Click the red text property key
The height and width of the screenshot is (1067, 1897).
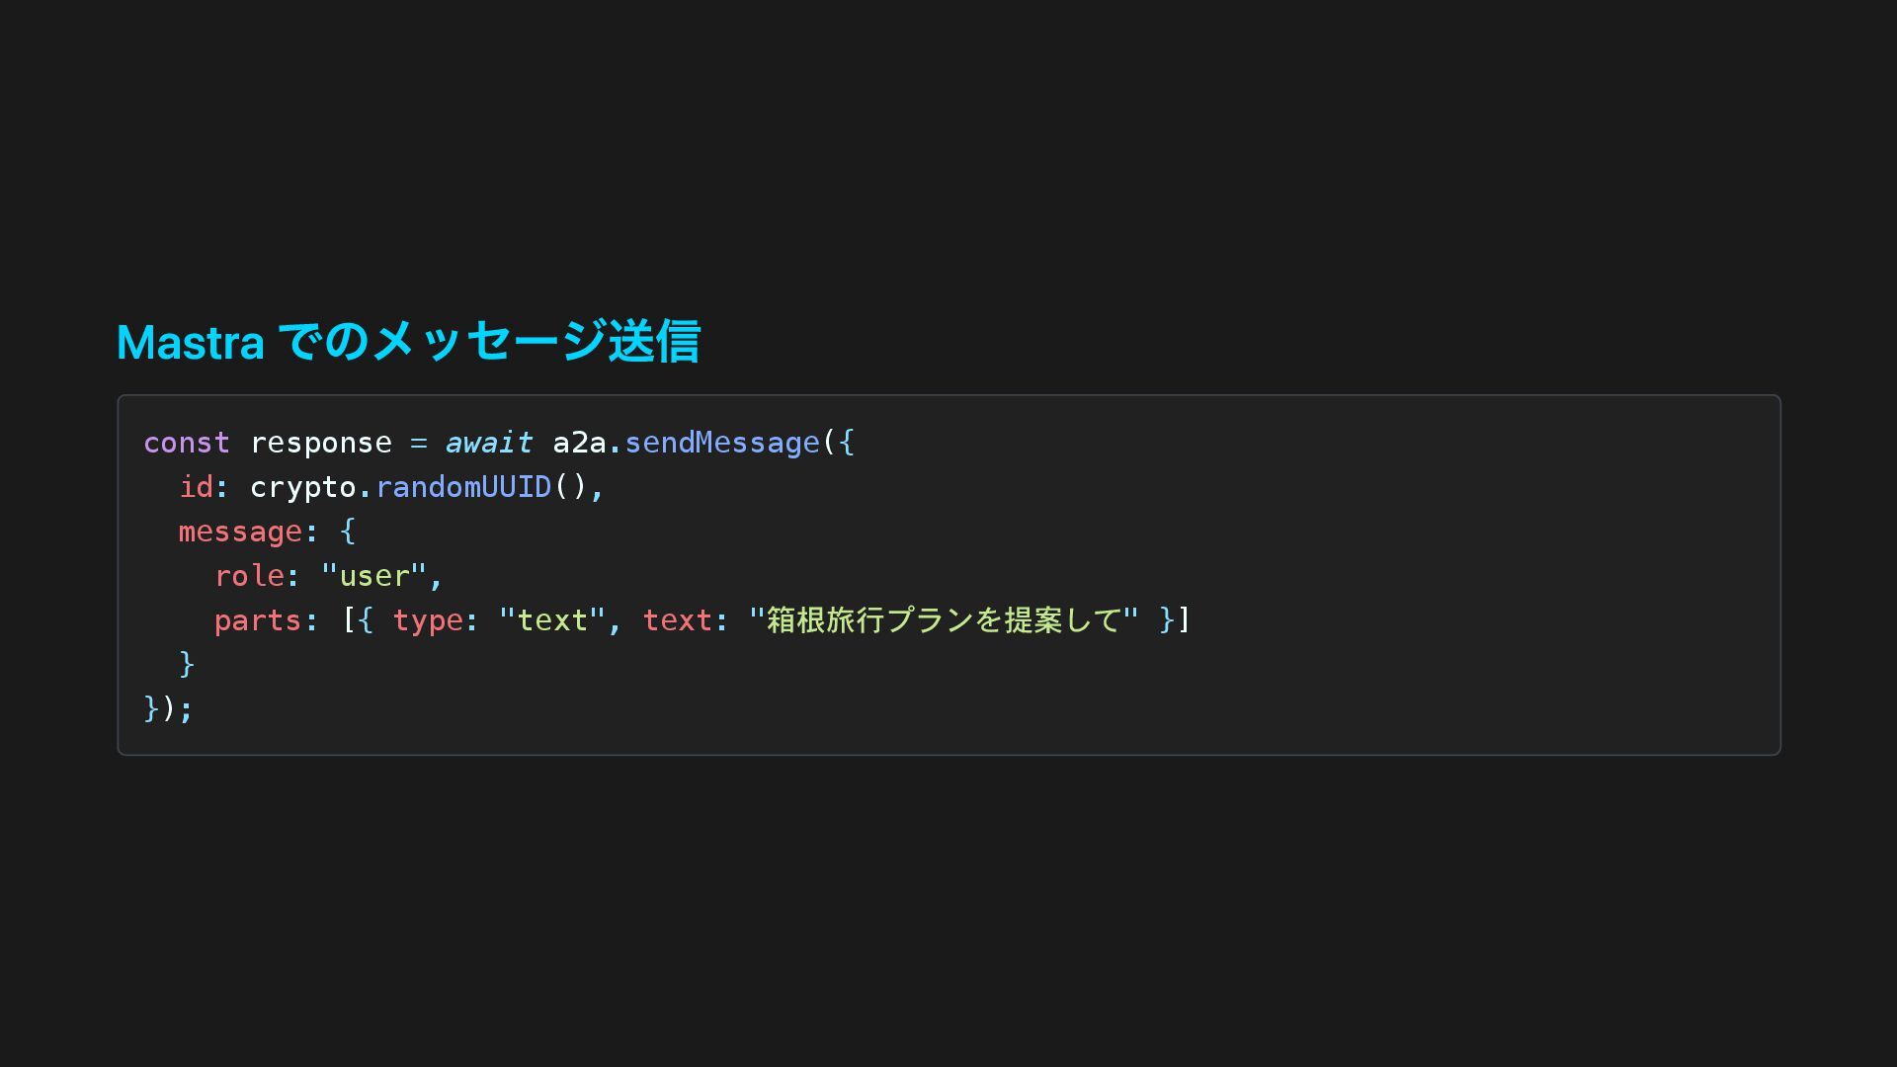(x=677, y=620)
